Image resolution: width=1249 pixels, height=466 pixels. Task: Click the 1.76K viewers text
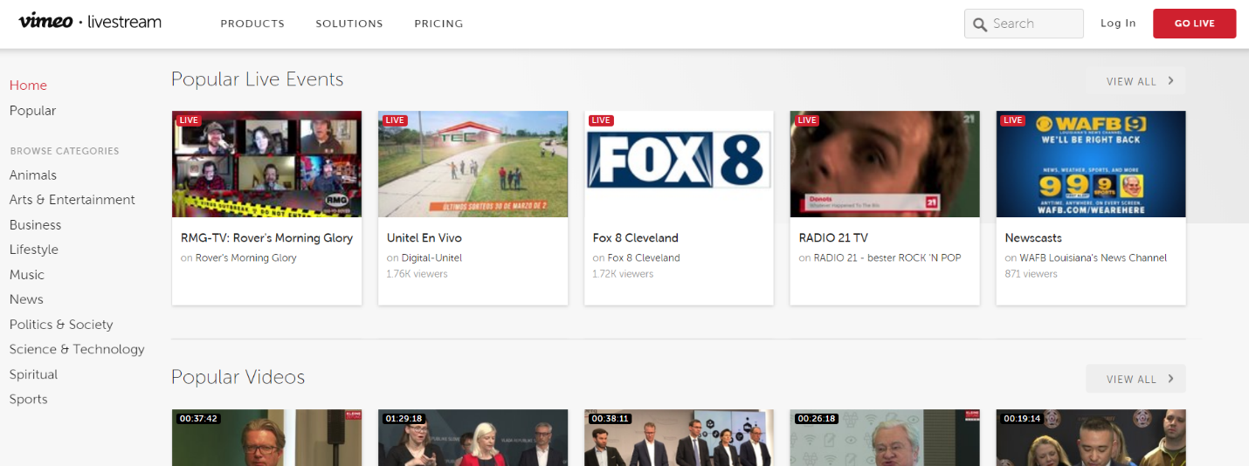417,274
